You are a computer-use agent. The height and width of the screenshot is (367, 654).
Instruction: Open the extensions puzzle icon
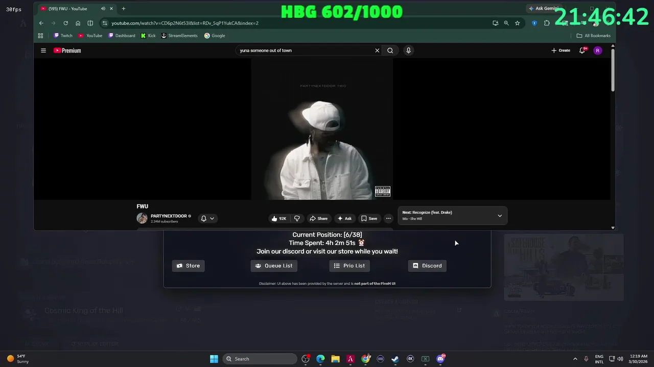click(x=547, y=23)
